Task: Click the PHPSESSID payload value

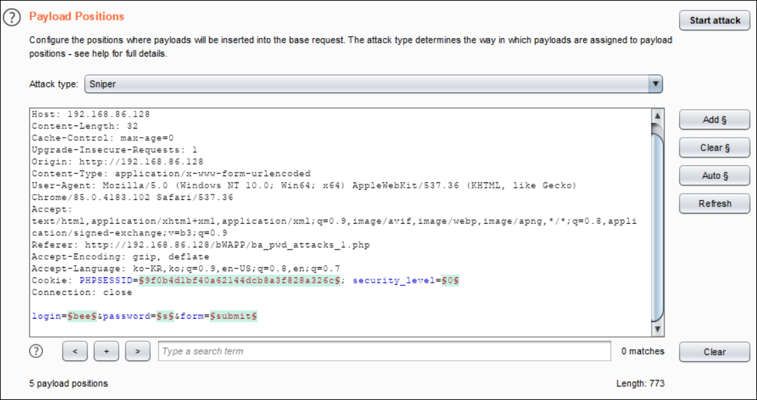Action: [x=240, y=280]
